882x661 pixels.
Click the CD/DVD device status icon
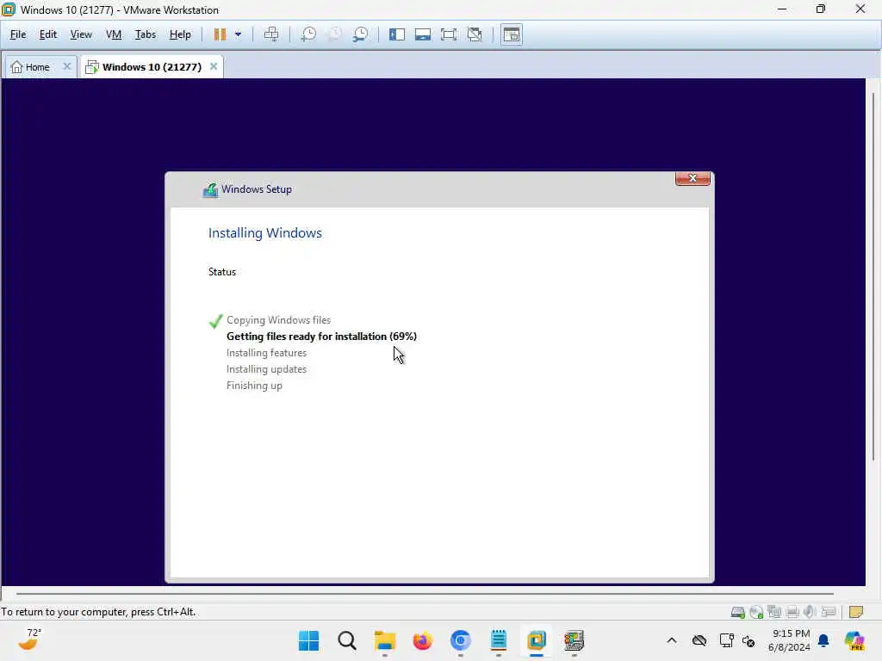tap(756, 612)
